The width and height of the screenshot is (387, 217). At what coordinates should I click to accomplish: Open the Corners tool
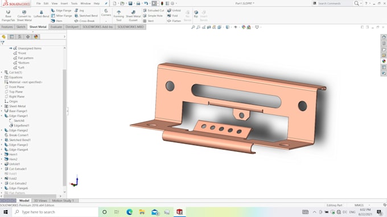click(106, 12)
